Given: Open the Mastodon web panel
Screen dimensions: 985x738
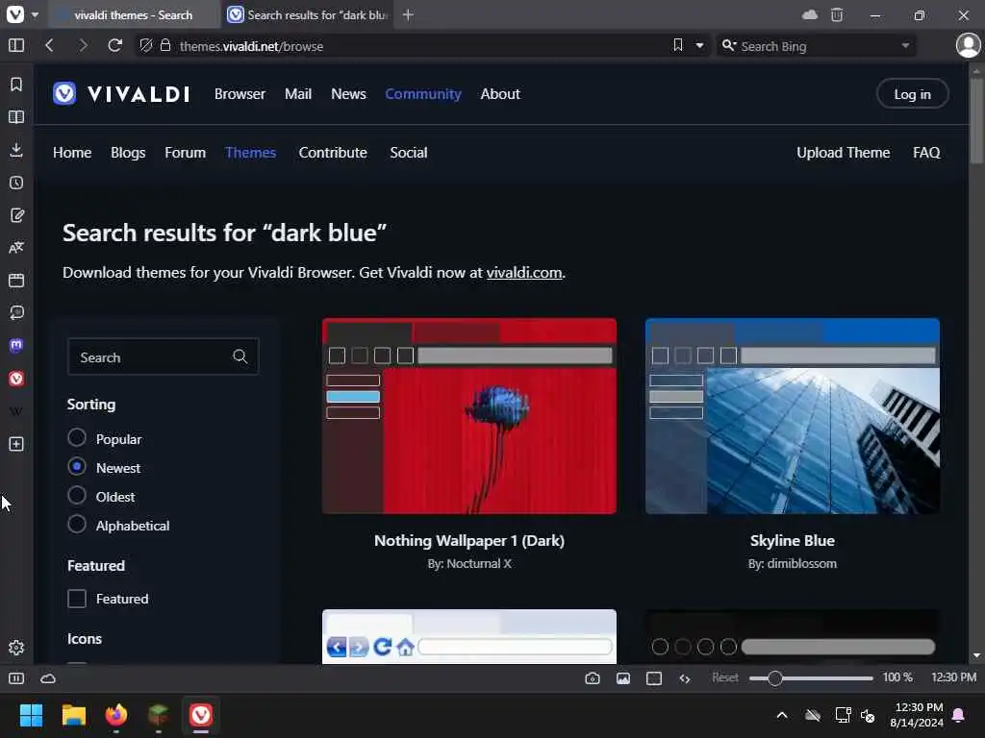Looking at the screenshot, I should click(x=16, y=346).
